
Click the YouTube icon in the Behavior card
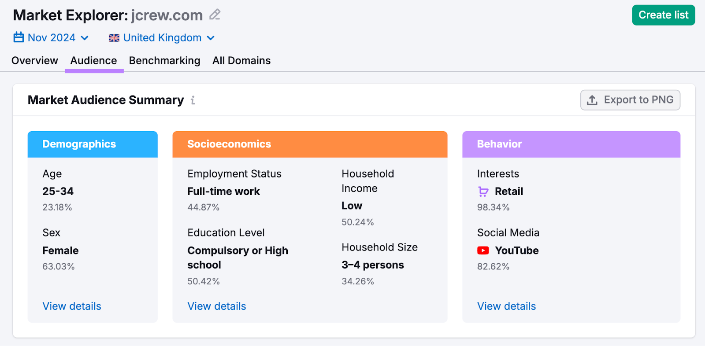483,250
